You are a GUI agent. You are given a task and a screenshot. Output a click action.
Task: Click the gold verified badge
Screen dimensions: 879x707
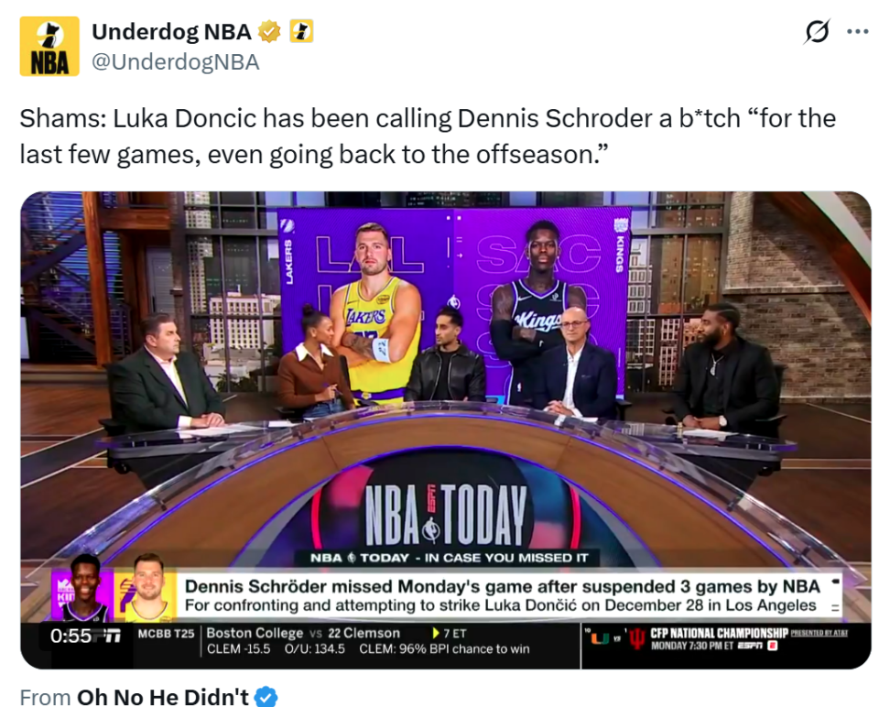[269, 31]
